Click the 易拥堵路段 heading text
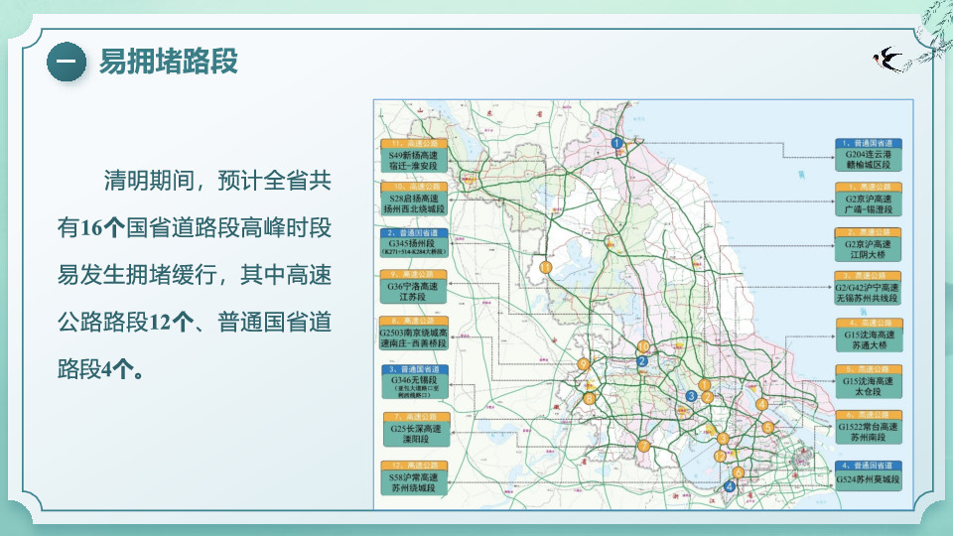The width and height of the screenshot is (953, 536). pos(169,62)
